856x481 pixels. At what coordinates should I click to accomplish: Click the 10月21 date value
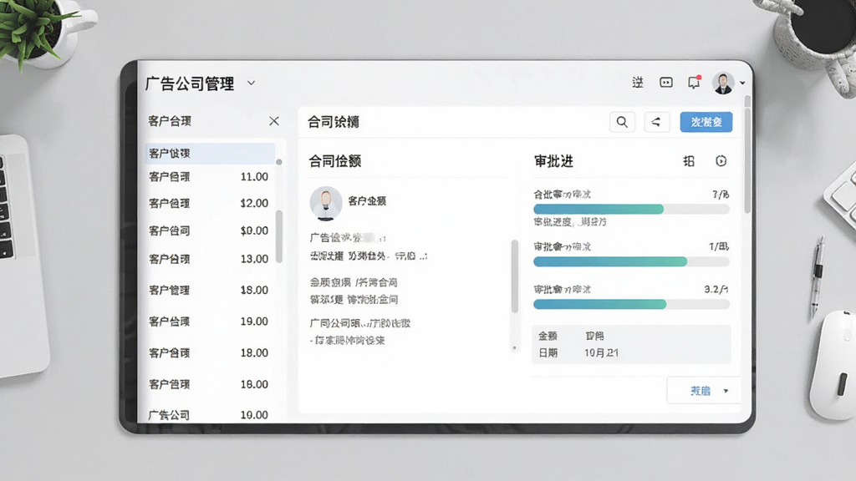(x=601, y=353)
